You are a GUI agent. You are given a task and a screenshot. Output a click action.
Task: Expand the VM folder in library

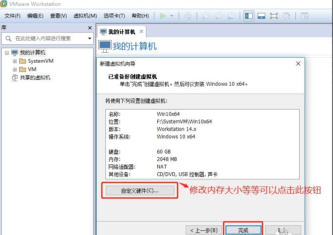(15, 69)
